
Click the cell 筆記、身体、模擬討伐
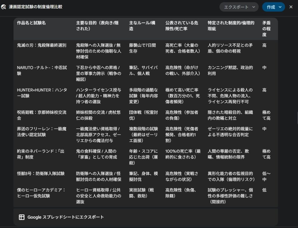(143, 176)
